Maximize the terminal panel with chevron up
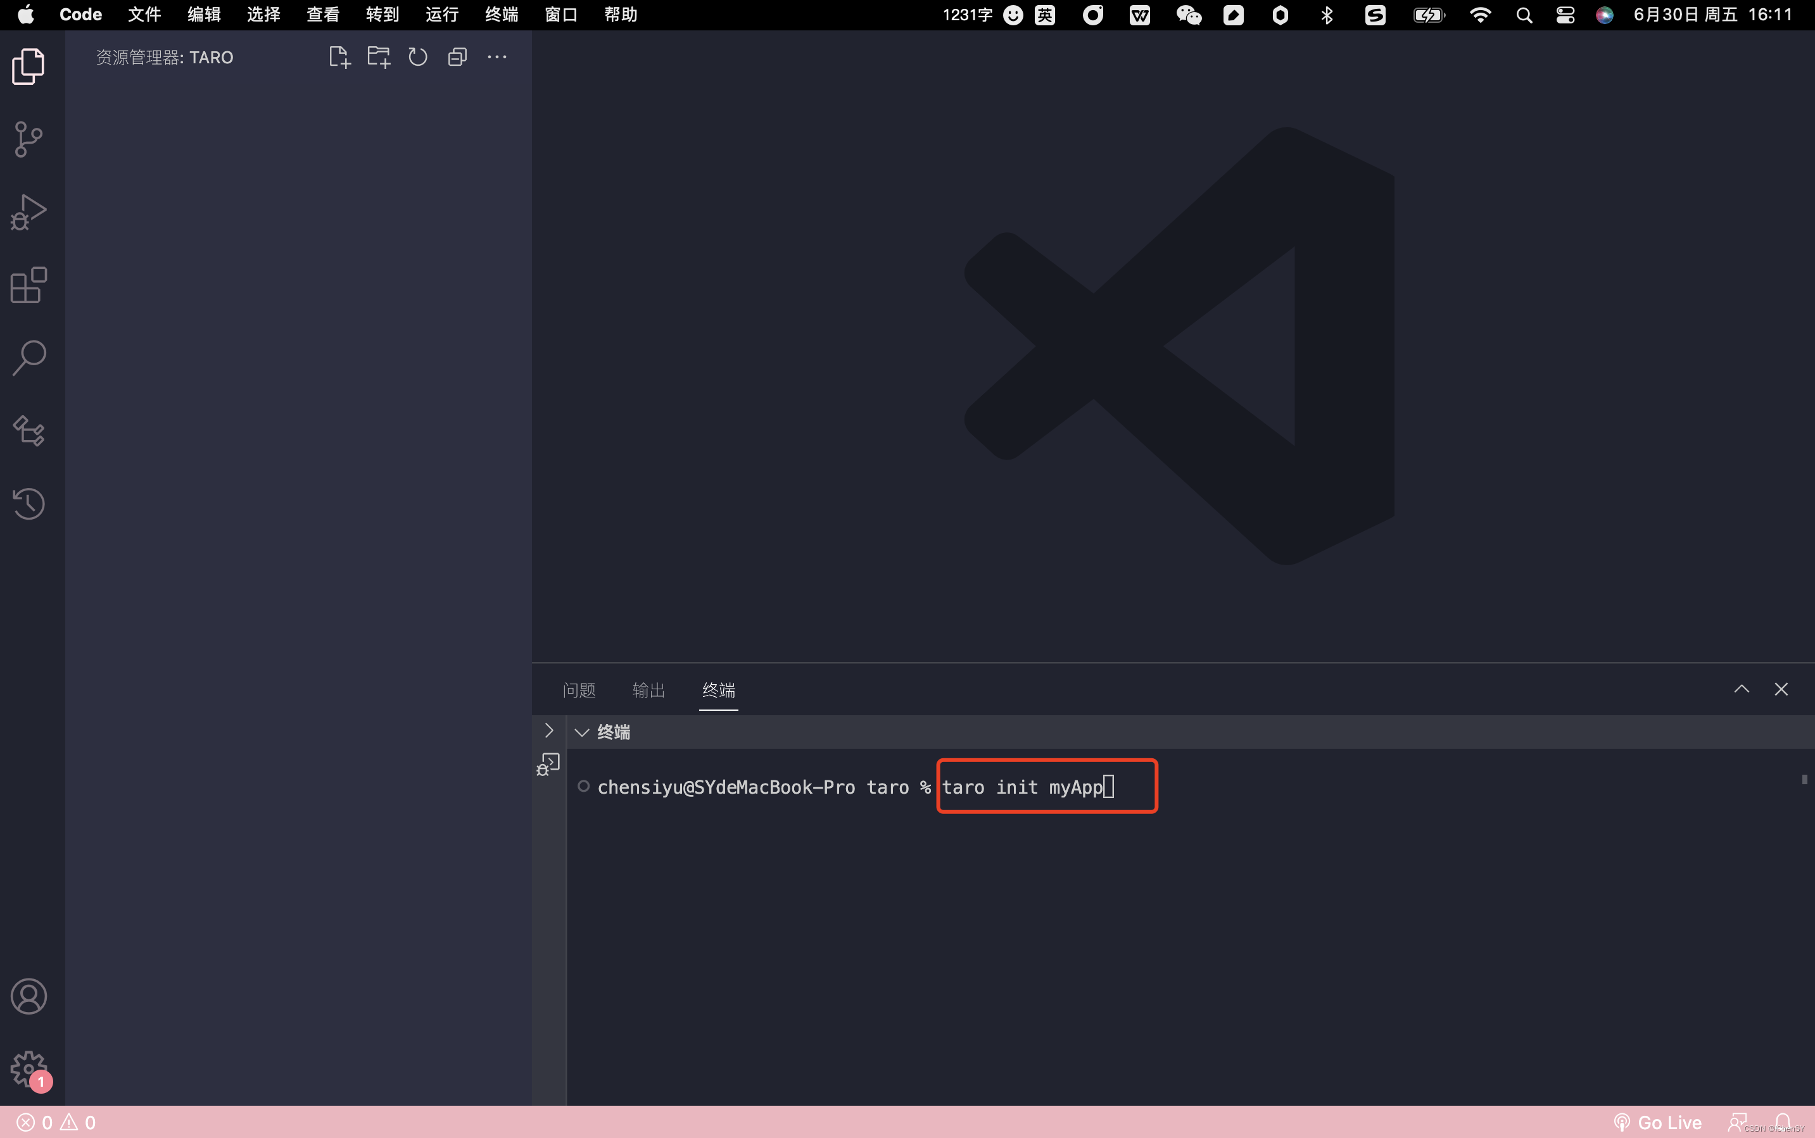The height and width of the screenshot is (1138, 1815). point(1741,689)
